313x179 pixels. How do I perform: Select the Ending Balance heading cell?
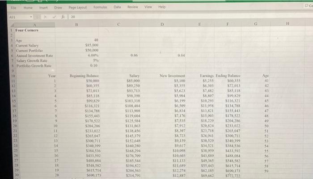(228, 76)
